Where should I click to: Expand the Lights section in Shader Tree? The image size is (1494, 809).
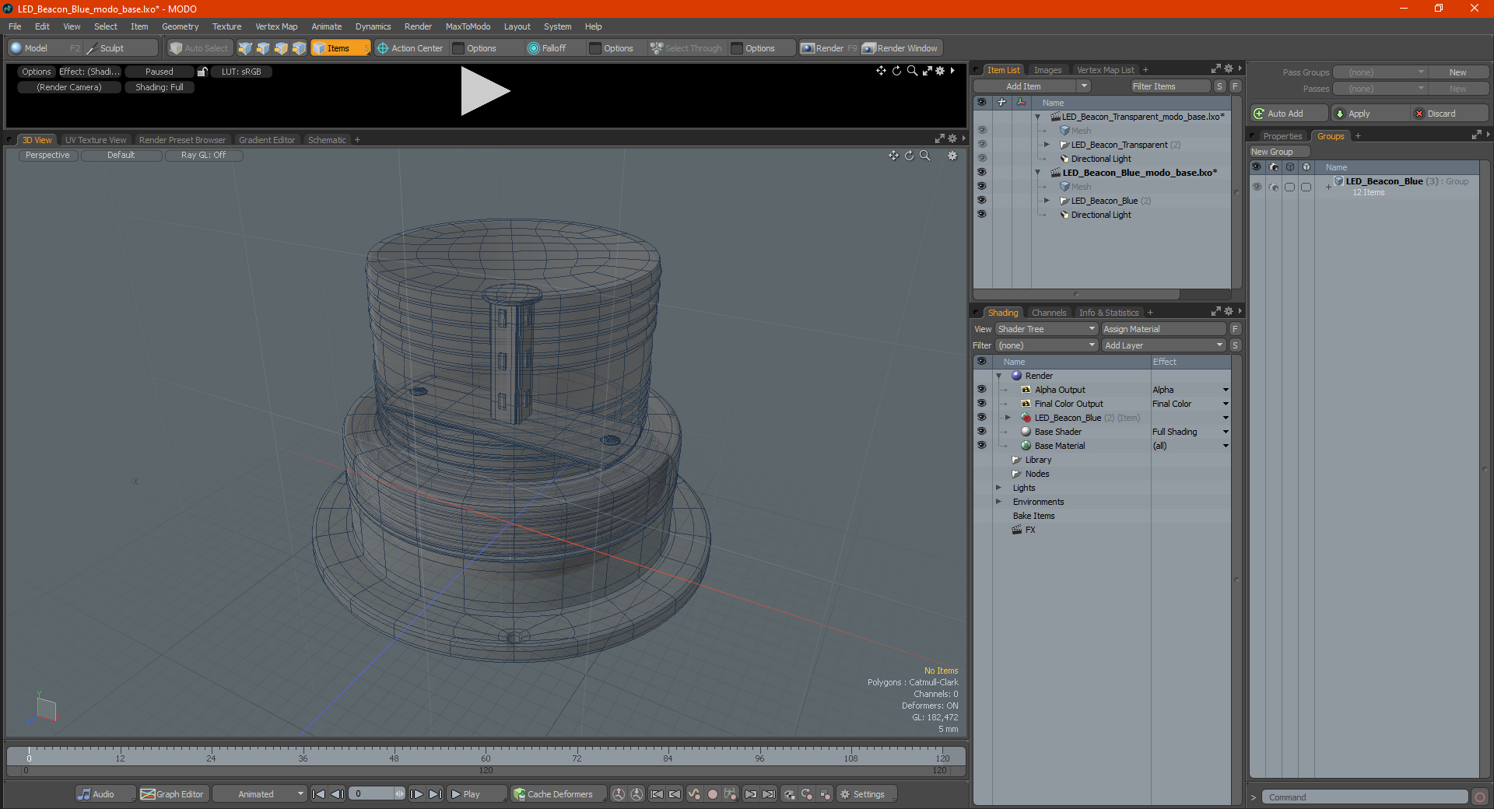[x=999, y=488]
